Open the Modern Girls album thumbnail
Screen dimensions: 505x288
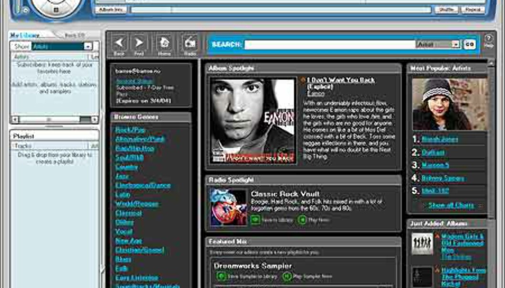[422, 244]
